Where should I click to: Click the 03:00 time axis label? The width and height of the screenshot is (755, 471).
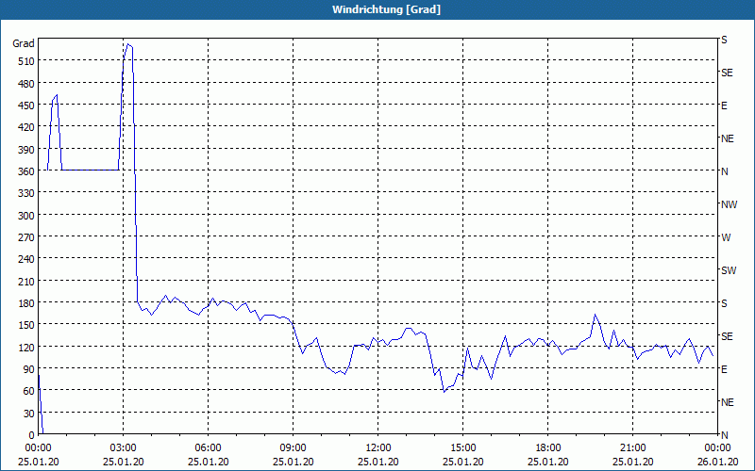click(x=123, y=448)
